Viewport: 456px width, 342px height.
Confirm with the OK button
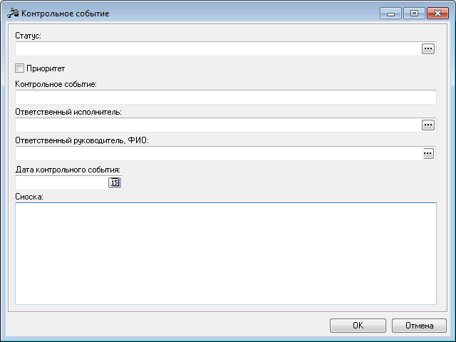pos(358,326)
